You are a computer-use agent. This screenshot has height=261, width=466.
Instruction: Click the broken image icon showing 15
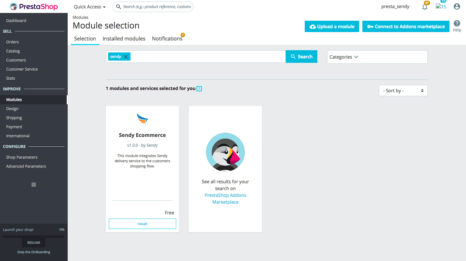click(441, 6)
